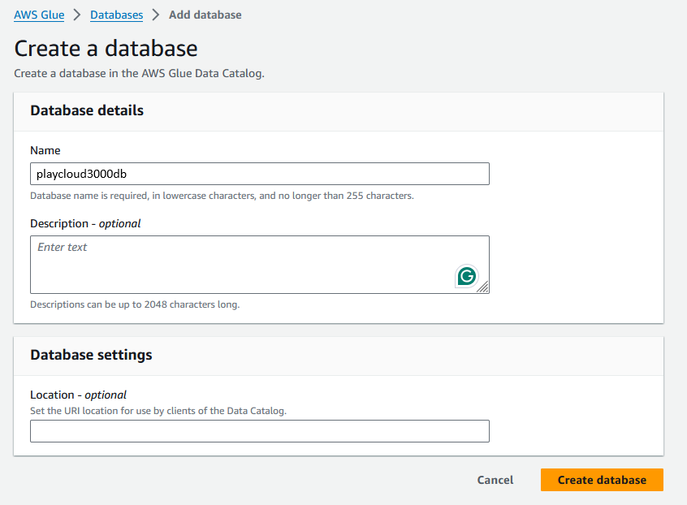
Task: Open the Grammarly icon in Description box
Action: 467,276
